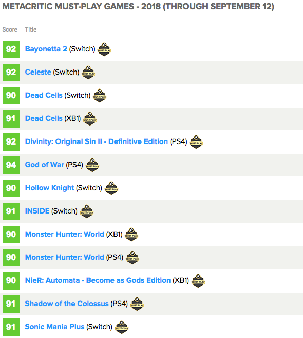Click the (XB1) label after NieR: Automata
Image resolution: width=303 pixels, height=338 pixels.
[x=181, y=281]
